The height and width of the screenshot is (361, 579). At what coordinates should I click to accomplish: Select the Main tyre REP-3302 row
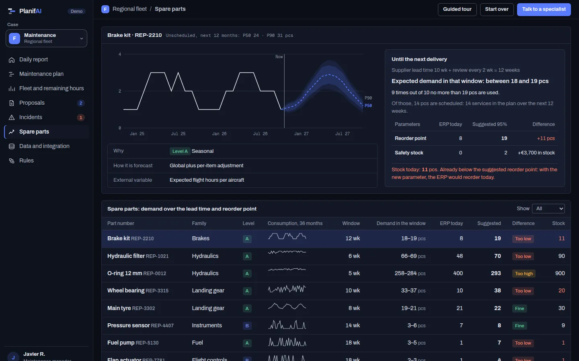pyautogui.click(x=336, y=308)
